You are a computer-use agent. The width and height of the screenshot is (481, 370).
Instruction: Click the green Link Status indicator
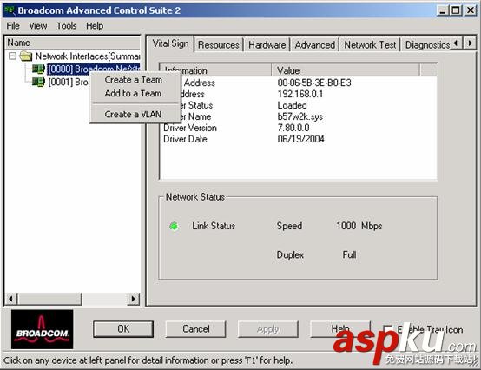(174, 226)
